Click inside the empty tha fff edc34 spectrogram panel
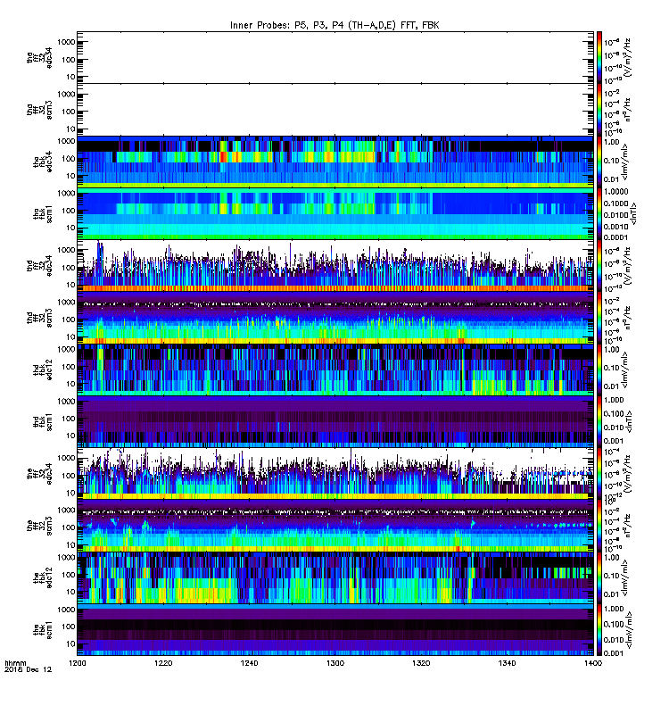 (x=335, y=57)
